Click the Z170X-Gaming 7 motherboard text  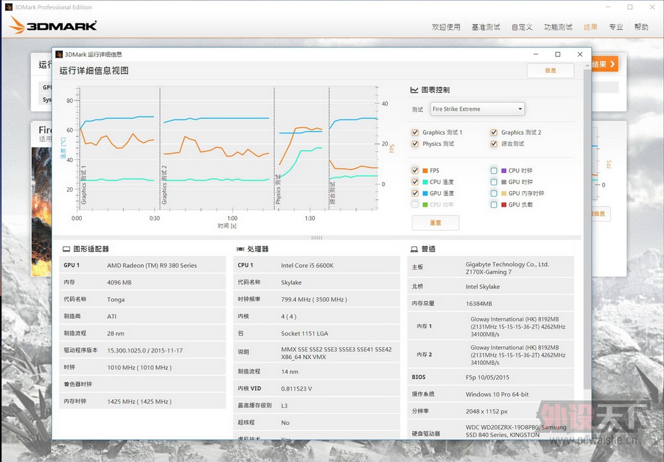pos(488,272)
